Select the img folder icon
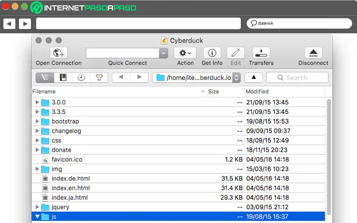 (x=45, y=169)
